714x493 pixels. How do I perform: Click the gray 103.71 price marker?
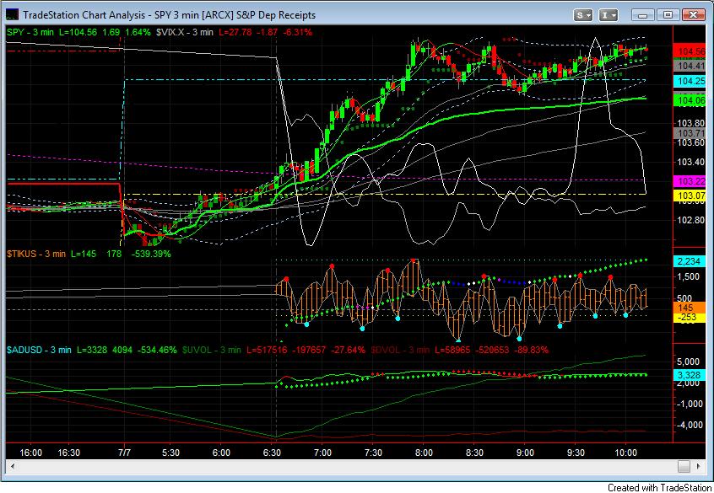point(690,133)
